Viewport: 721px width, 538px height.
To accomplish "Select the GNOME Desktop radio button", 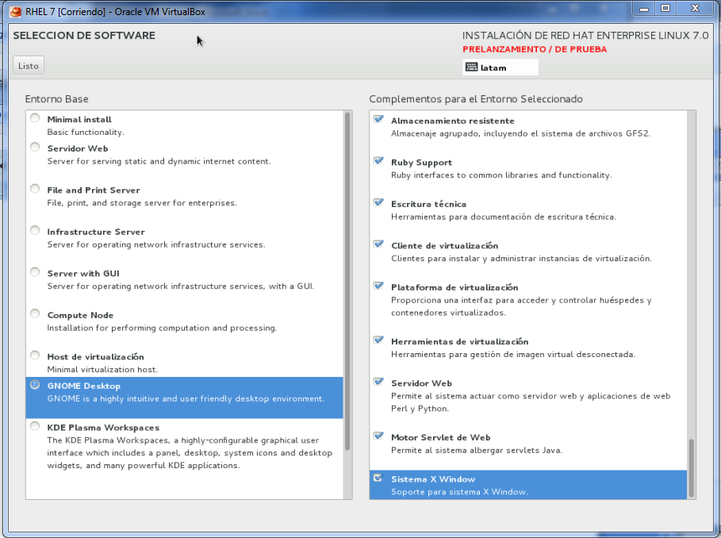I will coord(35,384).
